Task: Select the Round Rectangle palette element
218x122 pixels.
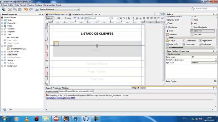Action: click(x=199, y=27)
